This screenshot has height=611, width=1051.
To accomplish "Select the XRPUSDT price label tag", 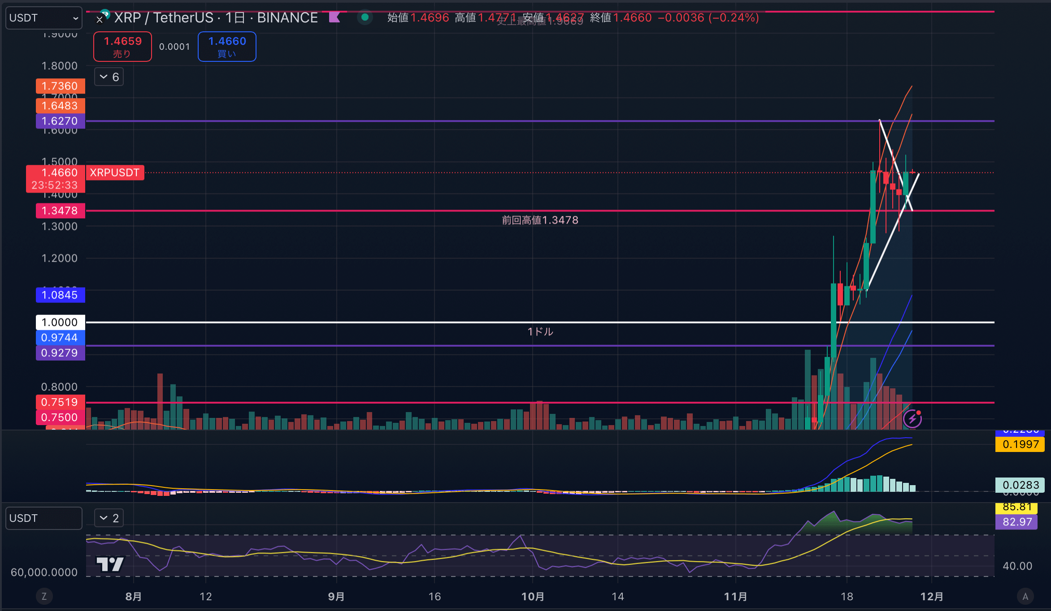I will point(115,172).
